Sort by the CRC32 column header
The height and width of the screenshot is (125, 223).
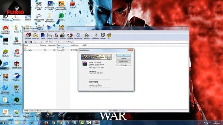84,45
